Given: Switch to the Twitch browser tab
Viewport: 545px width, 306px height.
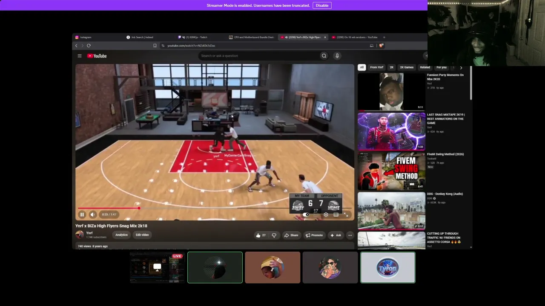Looking at the screenshot, I should (200, 37).
